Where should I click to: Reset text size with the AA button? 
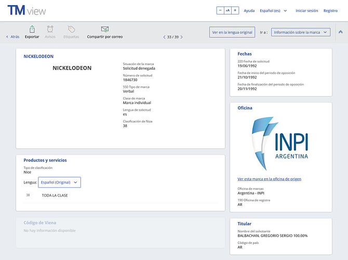tap(227, 10)
